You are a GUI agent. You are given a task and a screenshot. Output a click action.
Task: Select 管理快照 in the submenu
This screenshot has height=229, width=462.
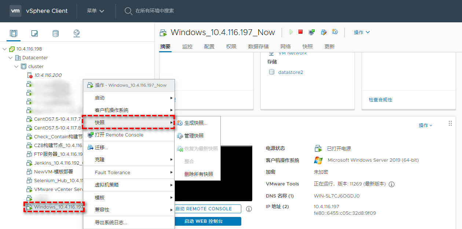[194, 136]
